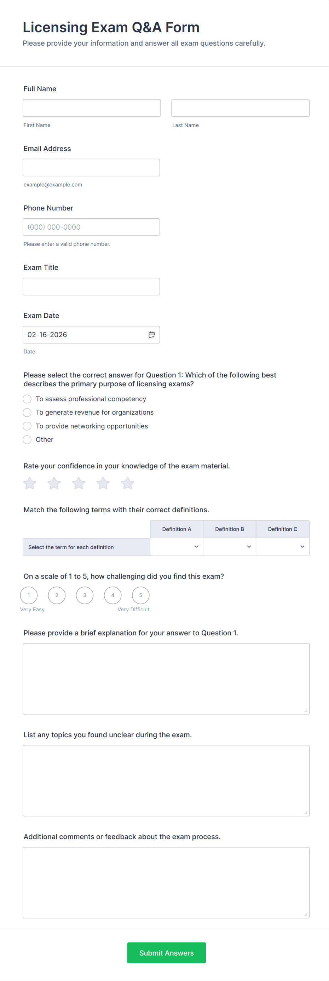Select "To assess professional competency" option
Viewport: 329px width, 981px height.
pos(27,399)
